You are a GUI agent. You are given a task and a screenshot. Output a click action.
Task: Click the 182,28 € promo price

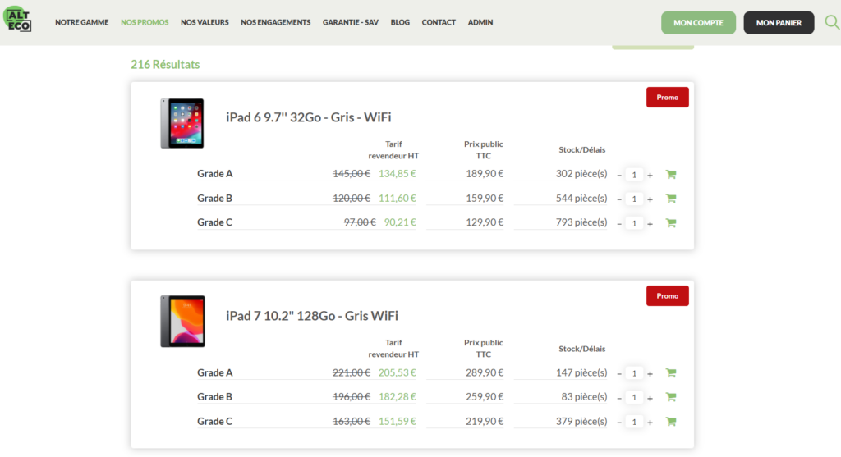click(398, 397)
